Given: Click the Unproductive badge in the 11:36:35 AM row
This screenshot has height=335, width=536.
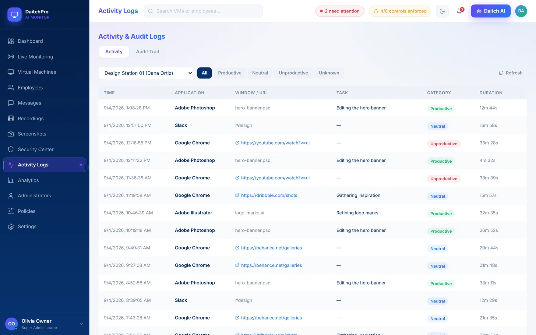Looking at the screenshot, I should pos(444,179).
